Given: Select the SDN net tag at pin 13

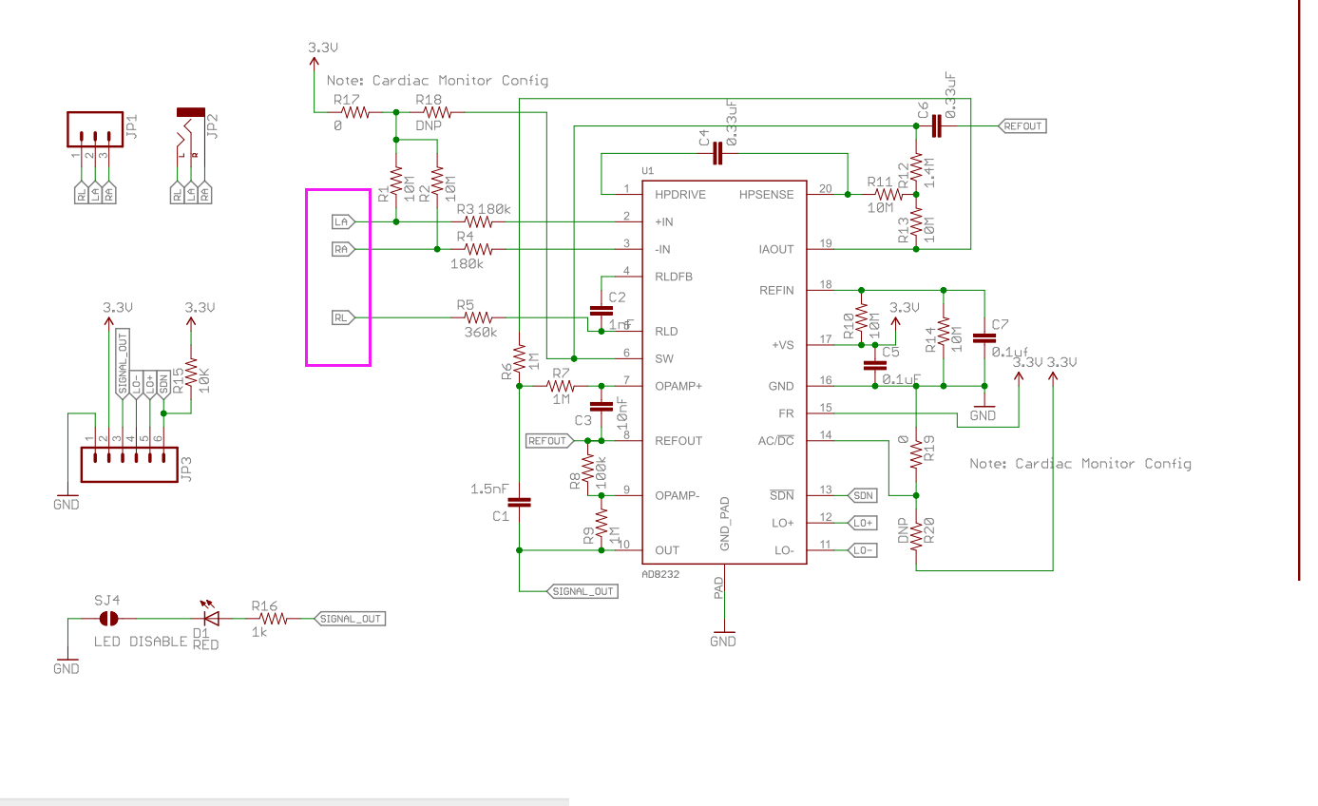Looking at the screenshot, I should 862,495.
